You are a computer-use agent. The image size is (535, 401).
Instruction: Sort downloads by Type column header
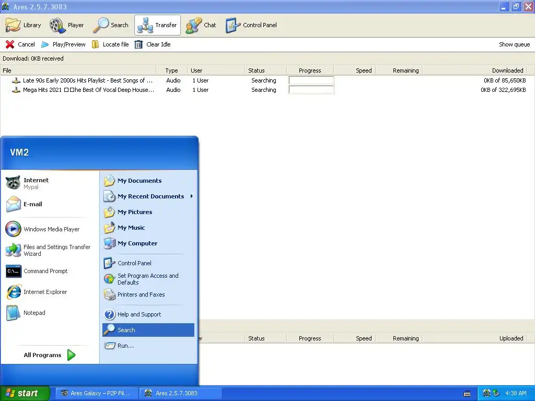pyautogui.click(x=171, y=70)
